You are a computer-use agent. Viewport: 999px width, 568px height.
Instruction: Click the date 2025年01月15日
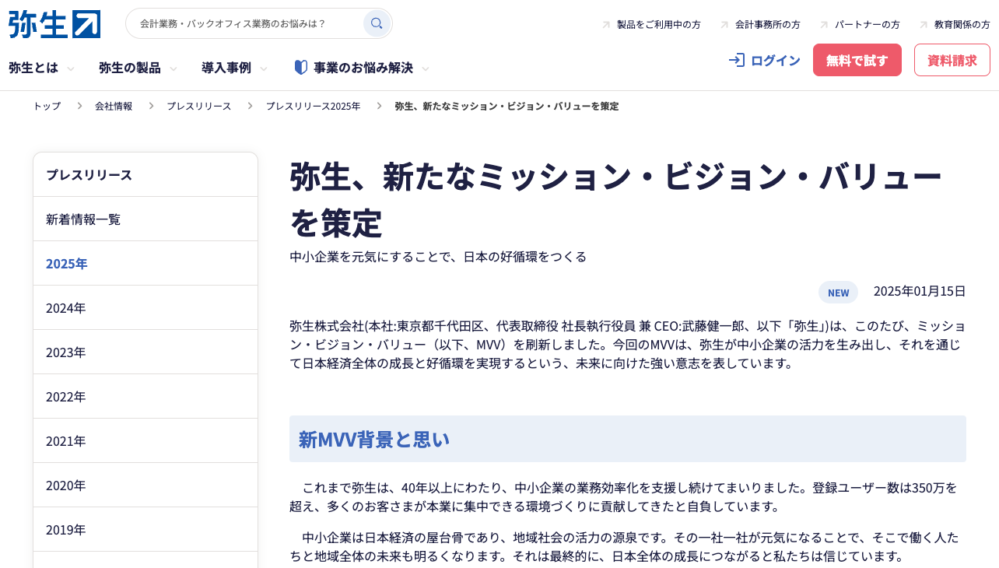click(920, 291)
